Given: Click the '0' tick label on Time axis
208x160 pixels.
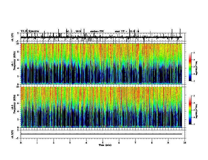Looking at the screenshot, I should 21,143.
